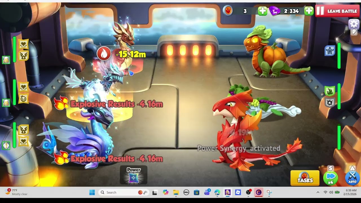
Task: Activate the Power ability button
Action: click(134, 175)
